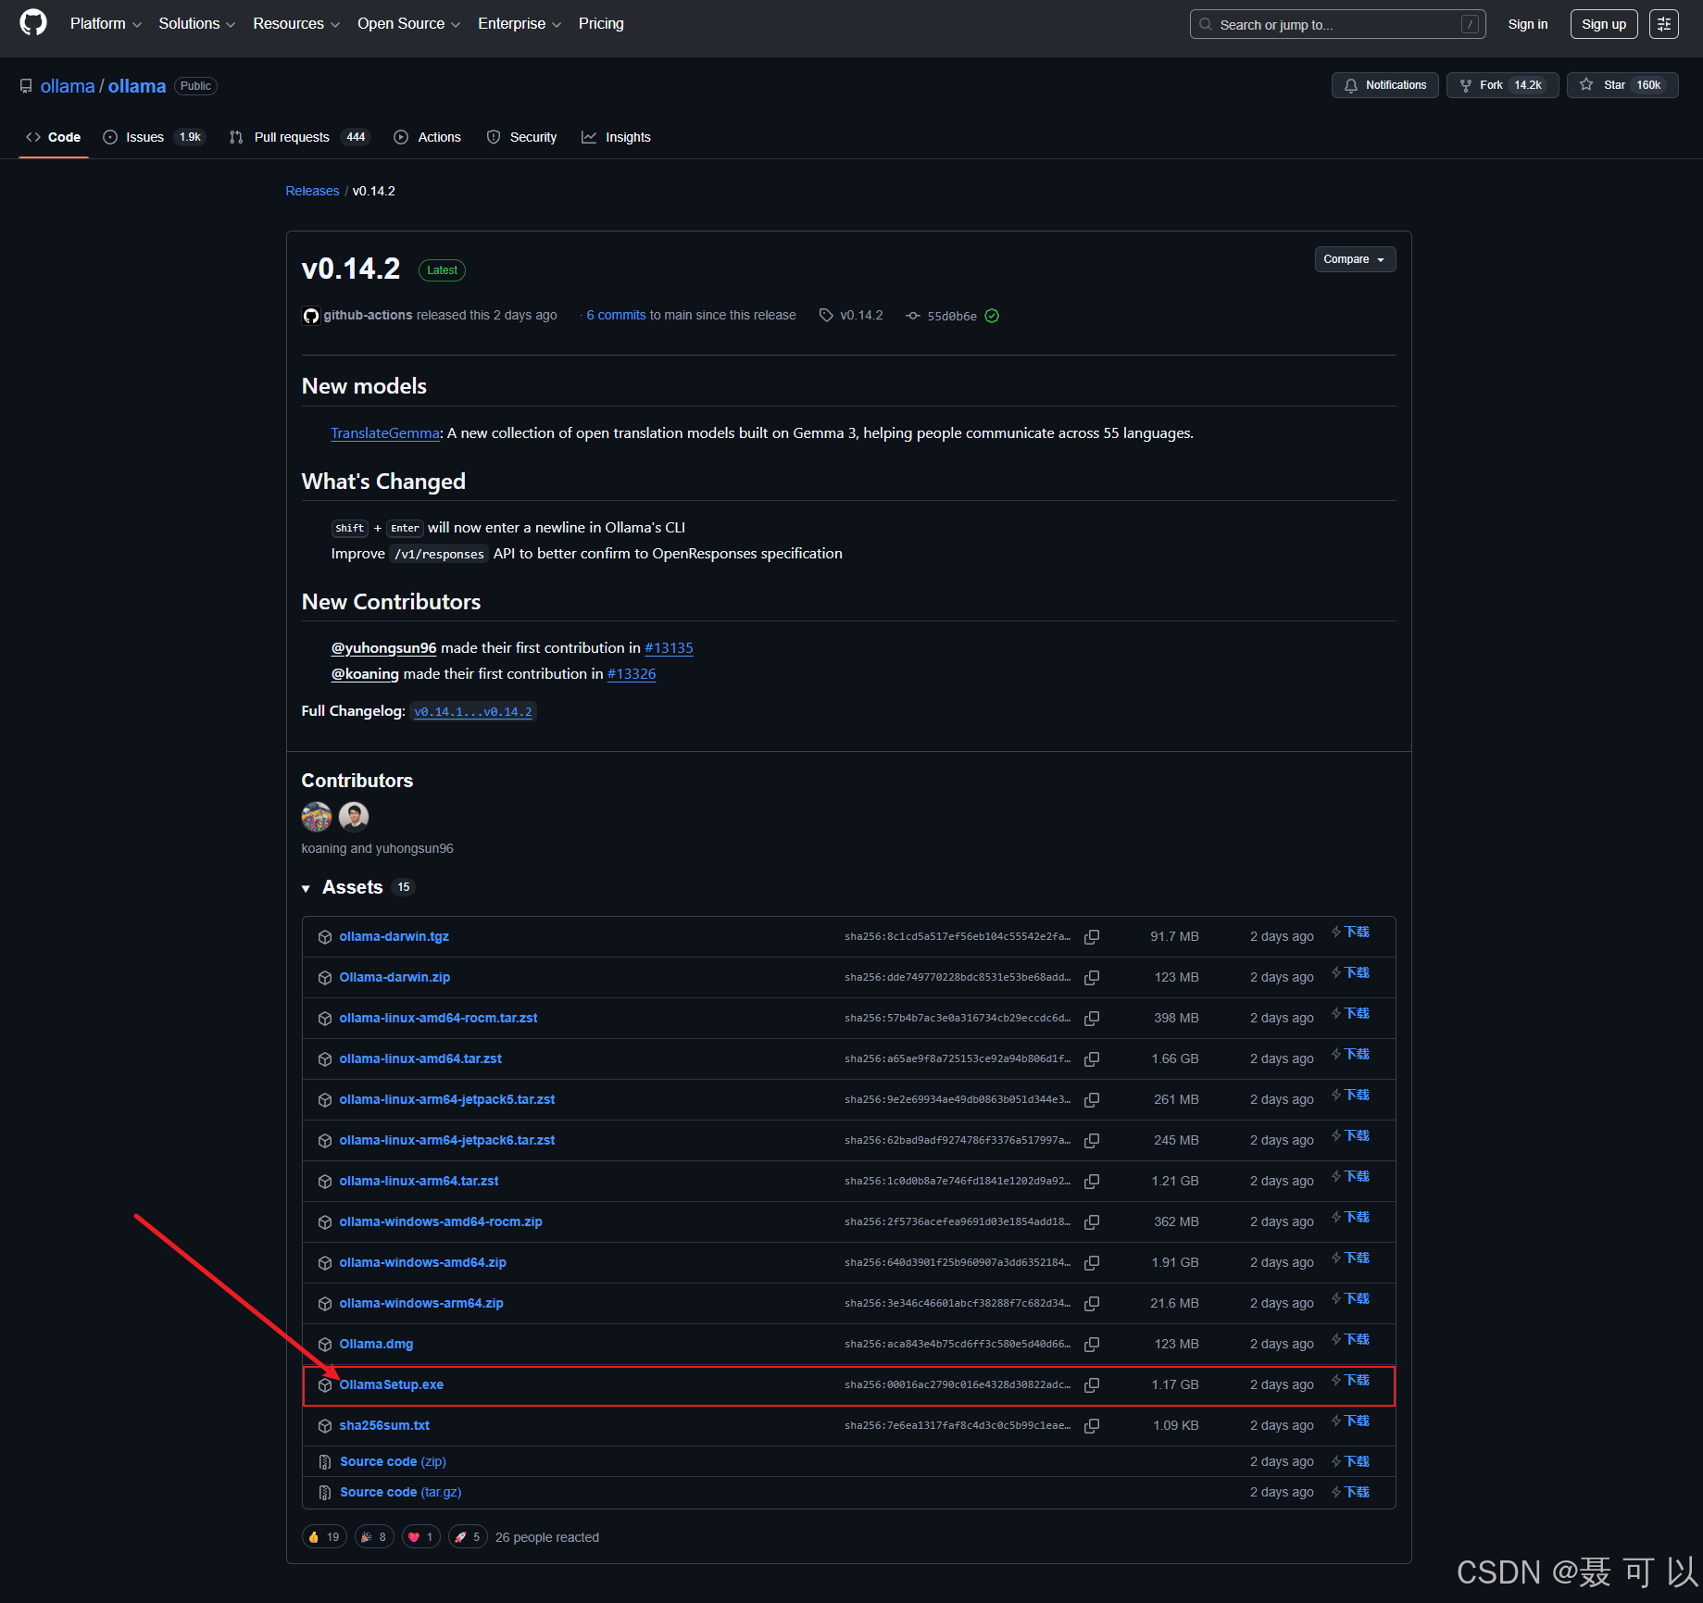Open pull request #13326
The image size is (1703, 1603).
coord(632,674)
